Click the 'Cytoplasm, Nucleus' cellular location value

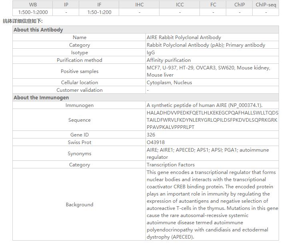169,83
